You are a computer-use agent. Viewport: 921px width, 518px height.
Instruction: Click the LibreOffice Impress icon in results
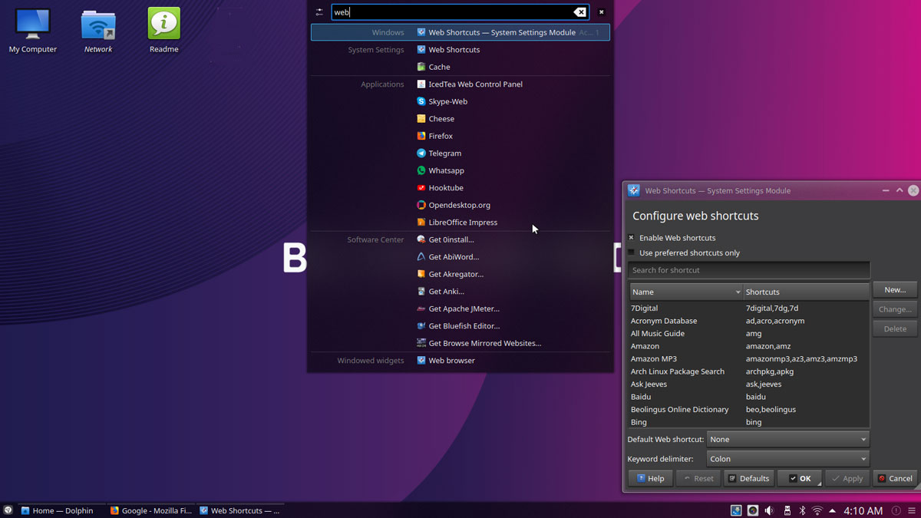point(421,223)
